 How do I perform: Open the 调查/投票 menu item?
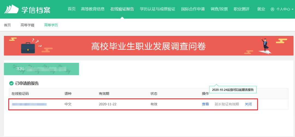point(219,9)
